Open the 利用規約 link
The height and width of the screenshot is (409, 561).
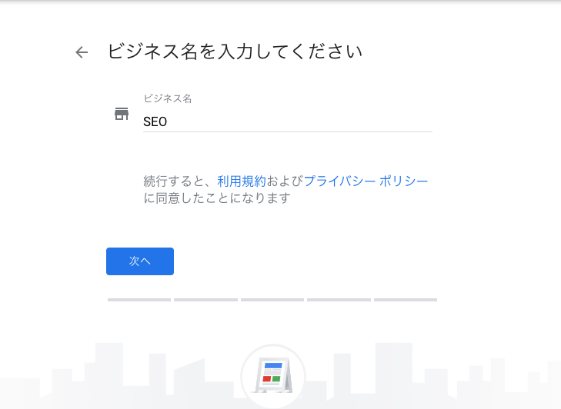tap(242, 181)
